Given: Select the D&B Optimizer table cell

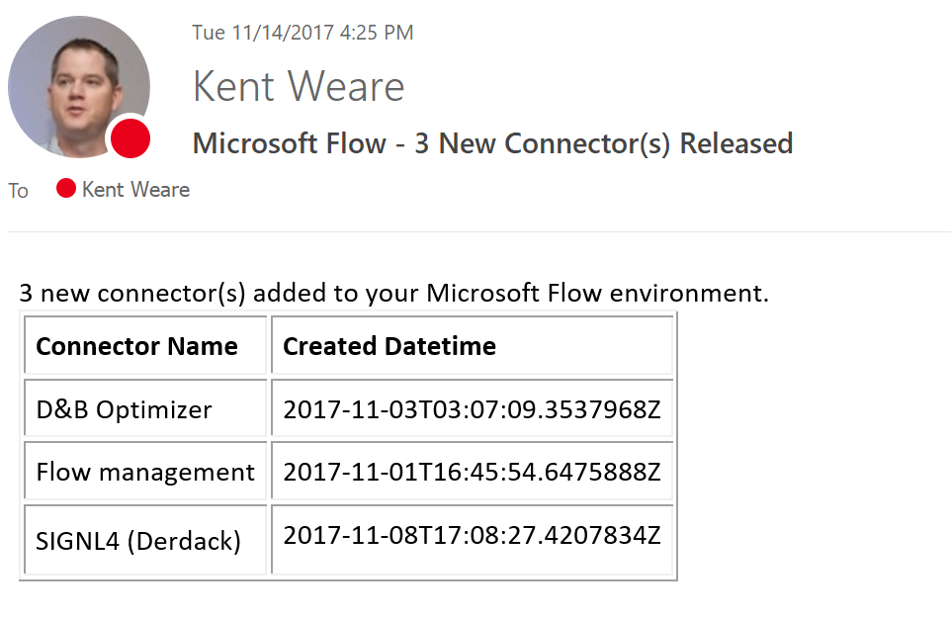Looking at the screenshot, I should point(124,409).
